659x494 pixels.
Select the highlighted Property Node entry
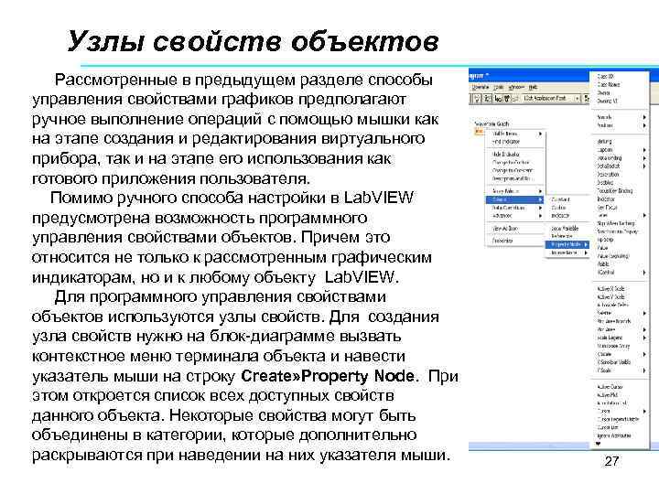pos(567,244)
